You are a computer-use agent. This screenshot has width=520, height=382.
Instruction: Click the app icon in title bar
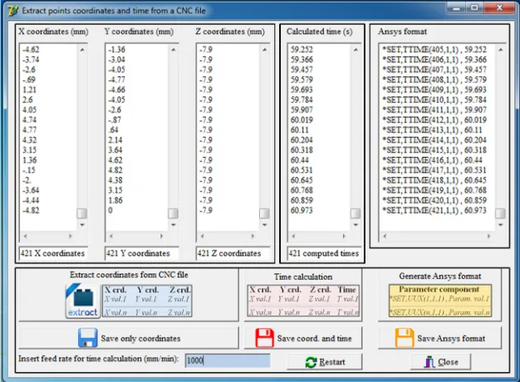13,11
